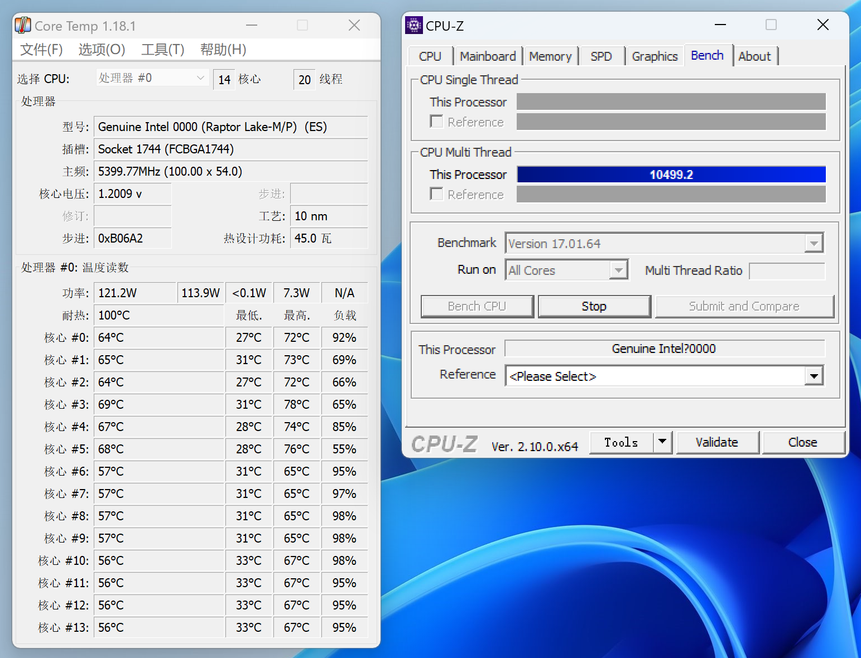Click the Socket 1744 (FCBGA1744) field
Image resolution: width=861 pixels, height=658 pixels.
tap(231, 149)
